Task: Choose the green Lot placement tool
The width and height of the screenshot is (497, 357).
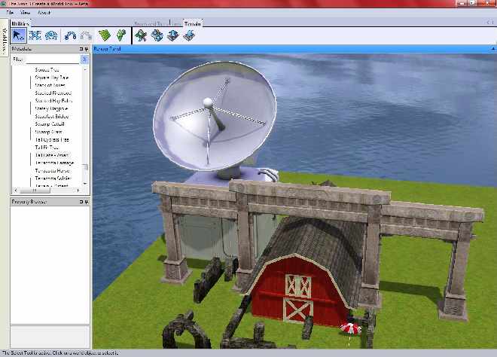Action: coord(105,35)
